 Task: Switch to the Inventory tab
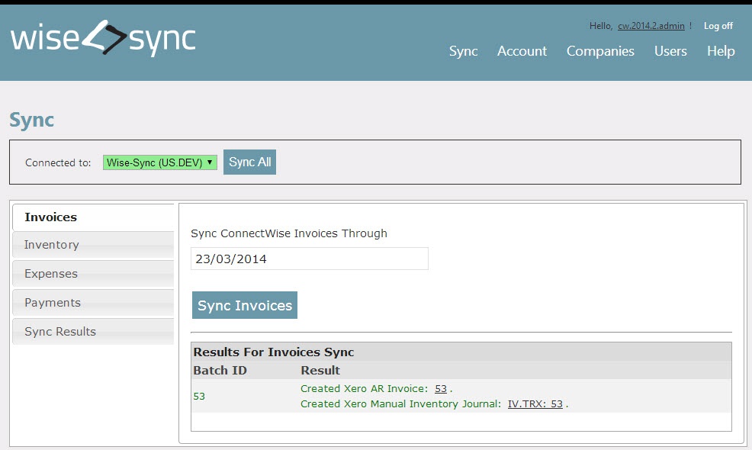point(93,245)
